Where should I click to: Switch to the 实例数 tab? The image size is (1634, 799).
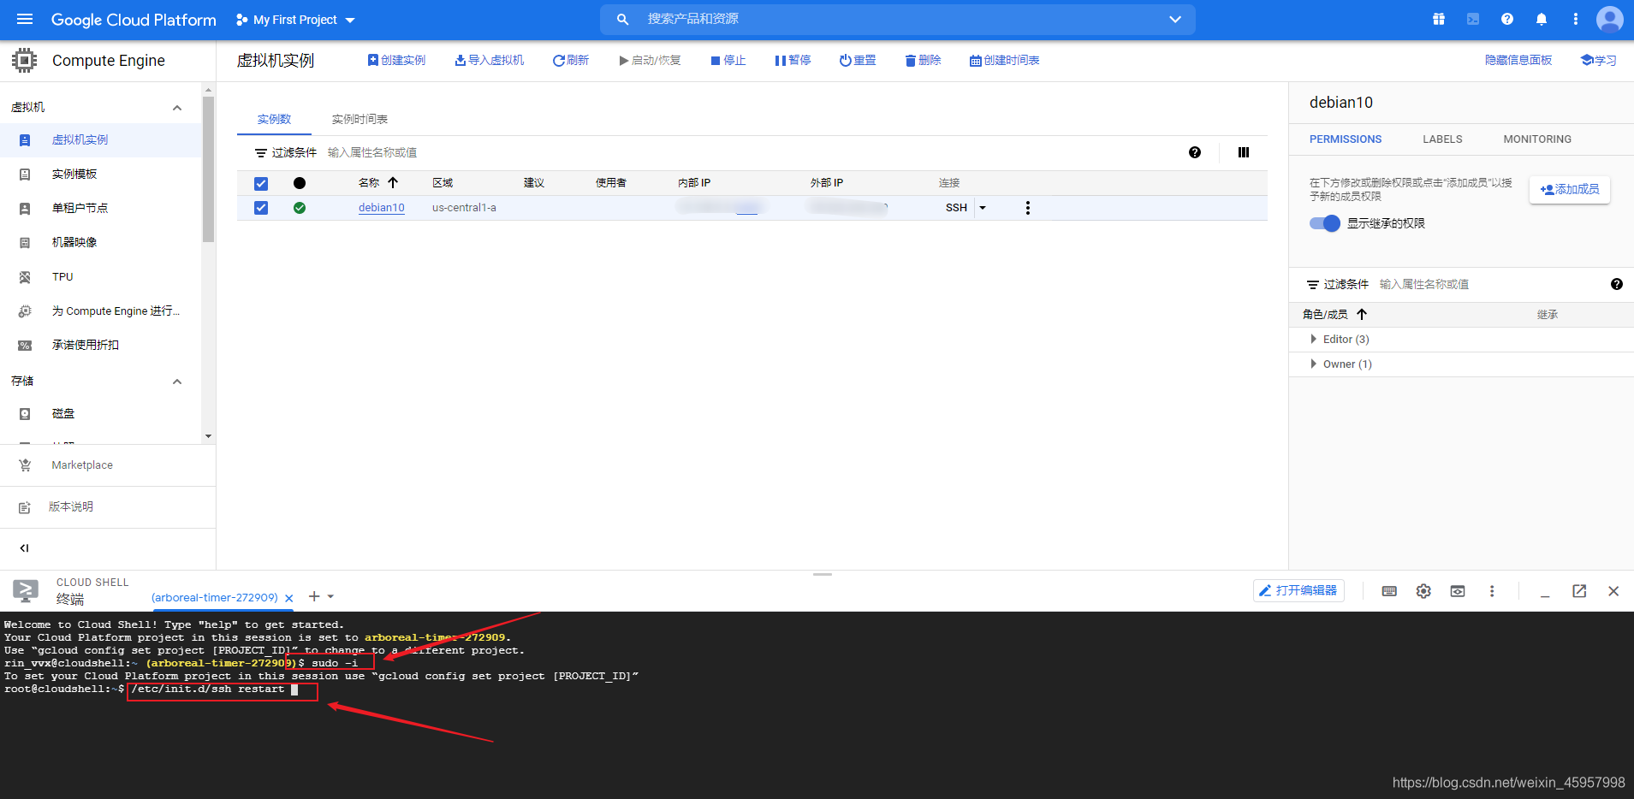coord(274,119)
